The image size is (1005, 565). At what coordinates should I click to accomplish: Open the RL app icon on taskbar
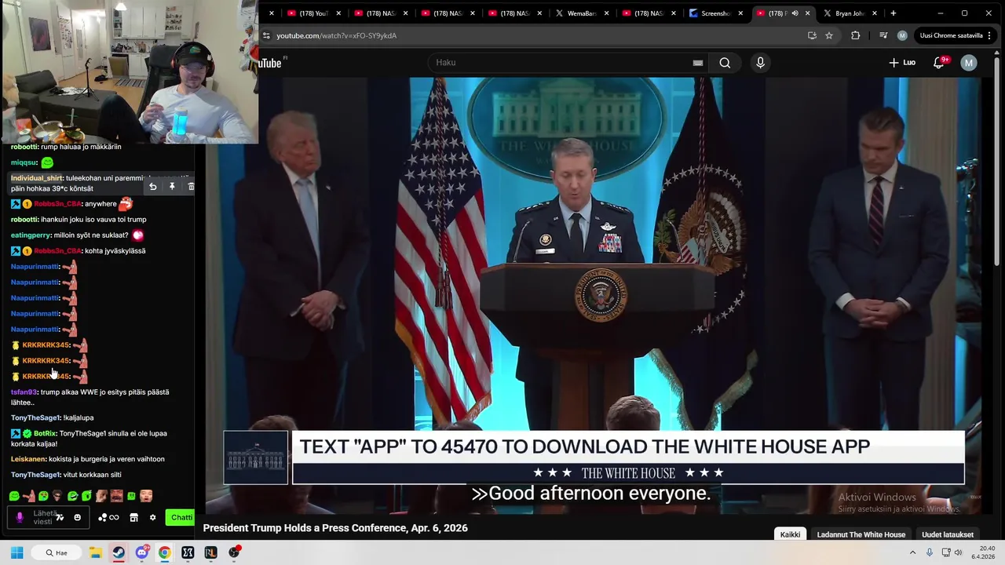pyautogui.click(x=210, y=552)
